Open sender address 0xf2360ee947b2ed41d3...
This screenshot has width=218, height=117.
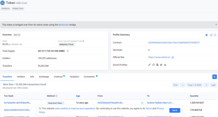(x=111, y=103)
